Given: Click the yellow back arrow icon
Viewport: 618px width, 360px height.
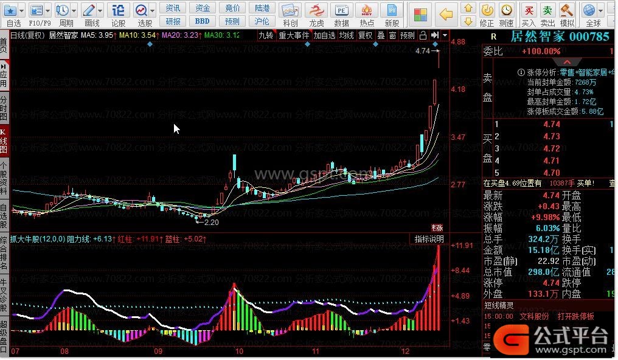Looking at the screenshot, I should tap(446, 15).
